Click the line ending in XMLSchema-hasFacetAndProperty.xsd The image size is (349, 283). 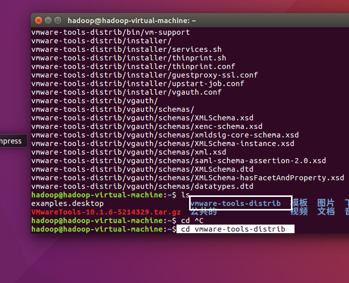pos(188,178)
